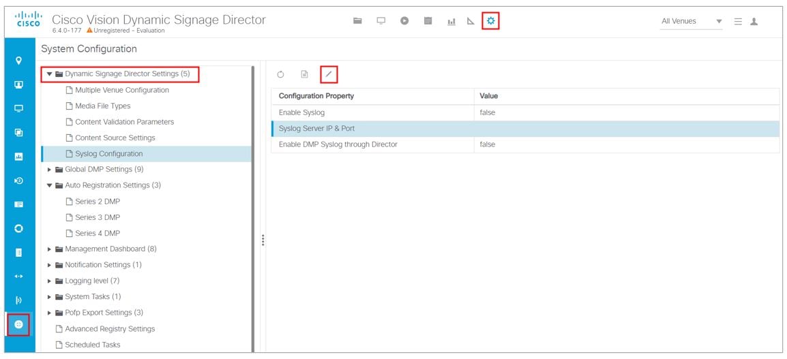Click Management Dashboard (8) folder label

tap(111, 249)
